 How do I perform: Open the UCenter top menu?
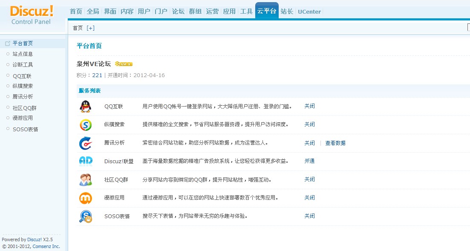(309, 12)
